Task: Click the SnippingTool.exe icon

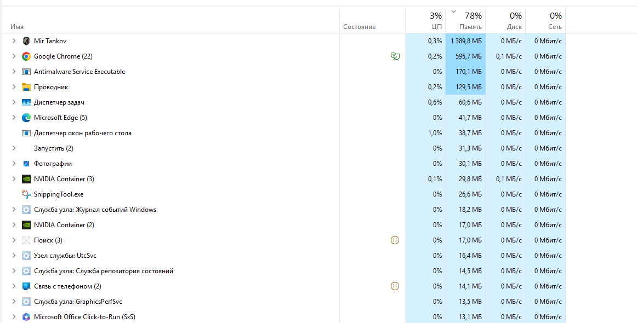Action: pyautogui.click(x=26, y=194)
